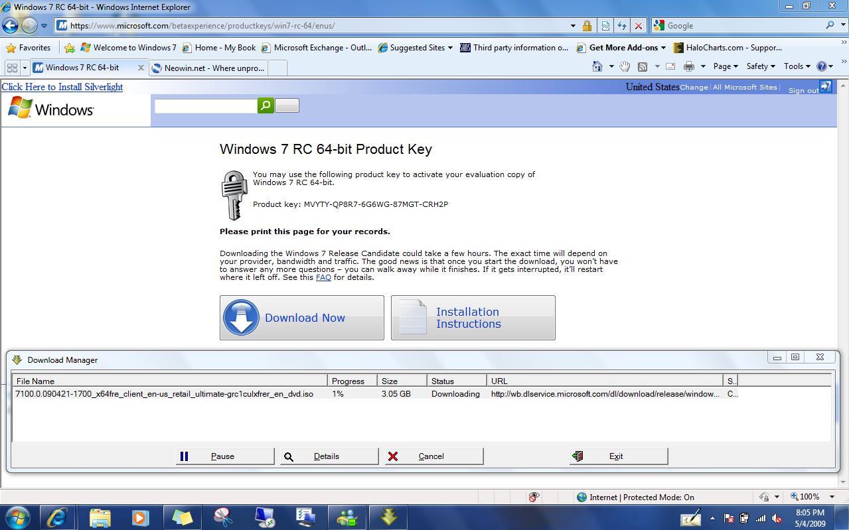Open the Welcome to Windows 7 favorite
Image resolution: width=849 pixels, height=530 pixels.
[x=128, y=48]
